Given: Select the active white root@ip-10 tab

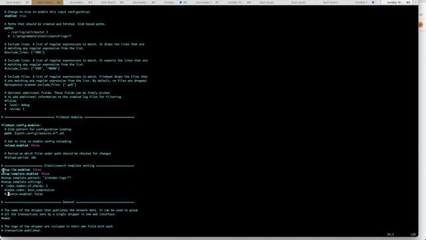Looking at the screenshot, I should click(x=397, y=3).
